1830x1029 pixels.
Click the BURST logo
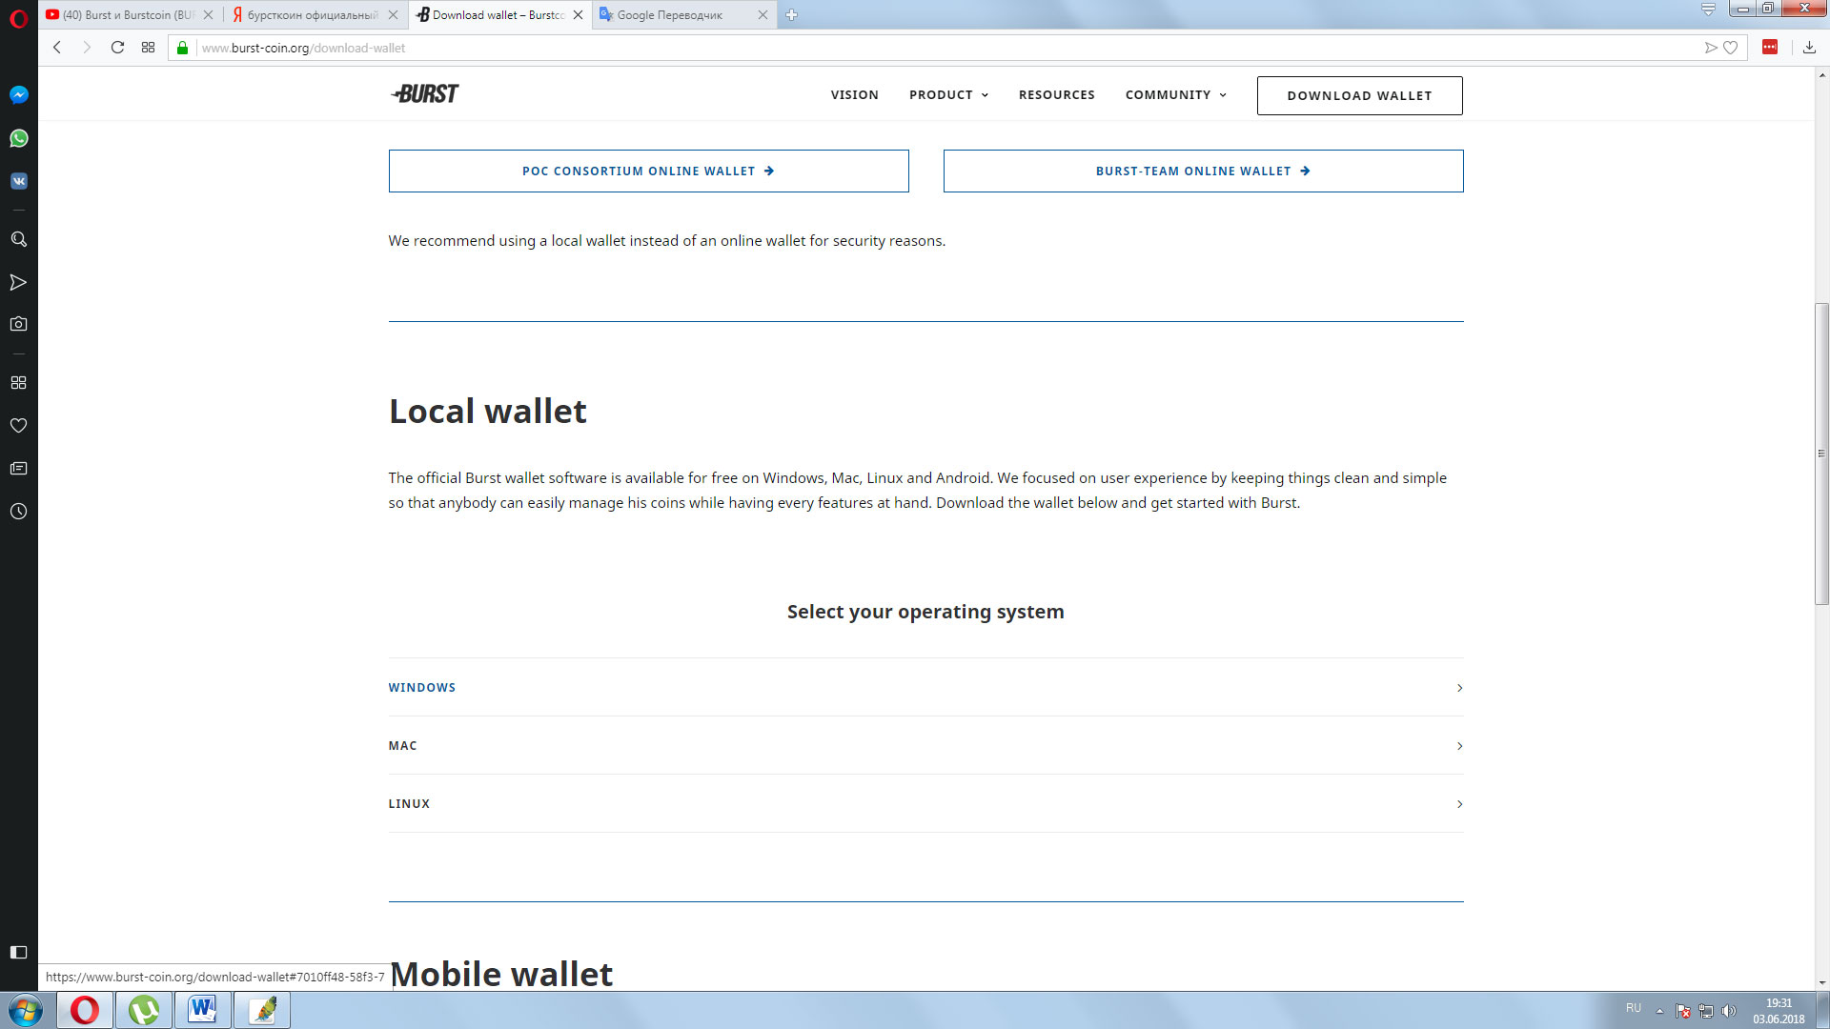tap(424, 93)
